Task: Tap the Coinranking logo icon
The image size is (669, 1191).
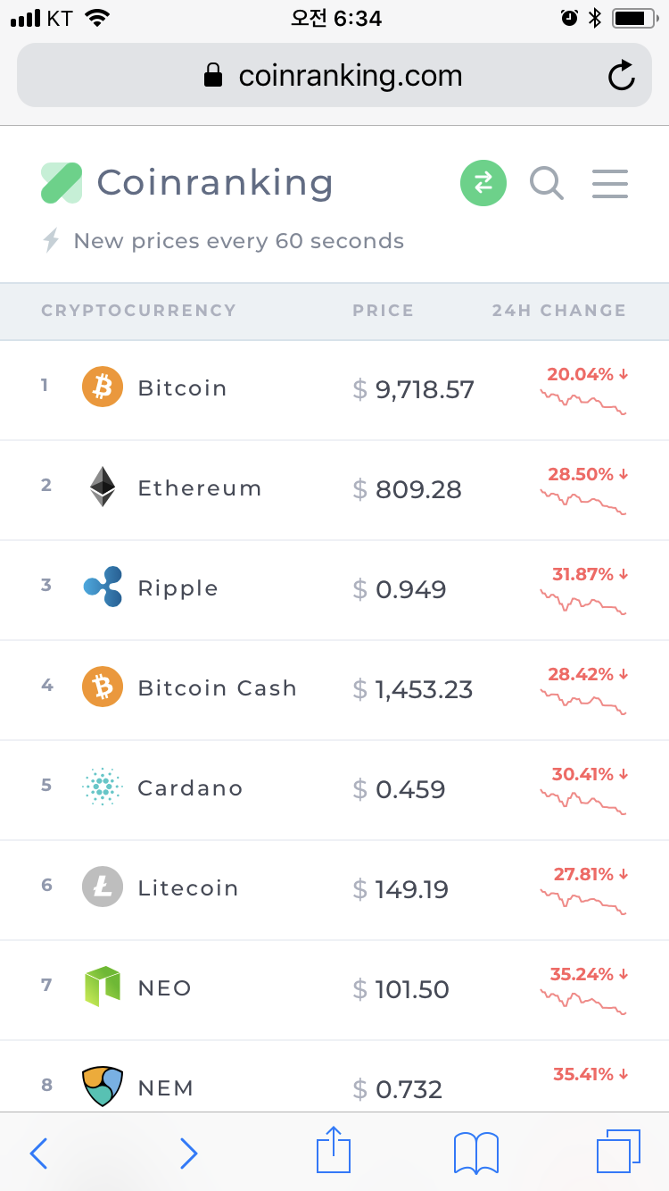Action: pos(62,183)
